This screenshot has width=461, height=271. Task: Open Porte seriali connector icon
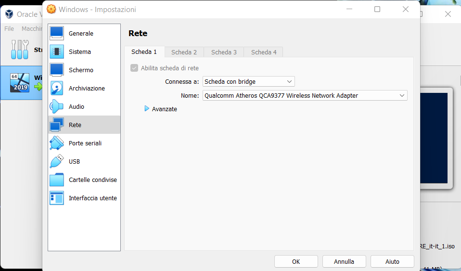click(x=57, y=143)
